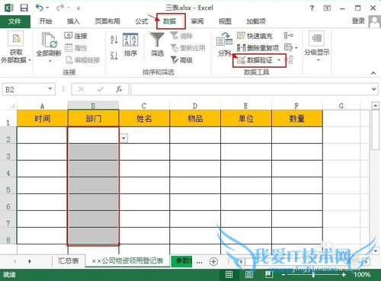Viewport: 381px width, 281px height.
Task: Add a new sheet with plus icon
Action: (x=213, y=261)
